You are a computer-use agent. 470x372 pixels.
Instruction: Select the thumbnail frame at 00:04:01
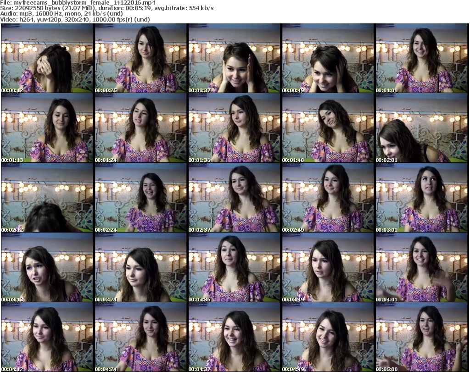[422, 267]
